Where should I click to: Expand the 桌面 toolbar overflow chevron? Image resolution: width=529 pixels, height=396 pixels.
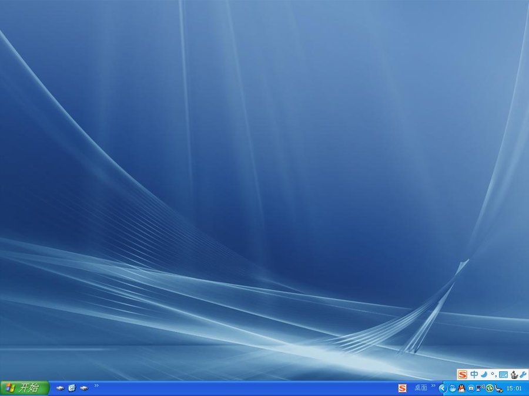(433, 386)
